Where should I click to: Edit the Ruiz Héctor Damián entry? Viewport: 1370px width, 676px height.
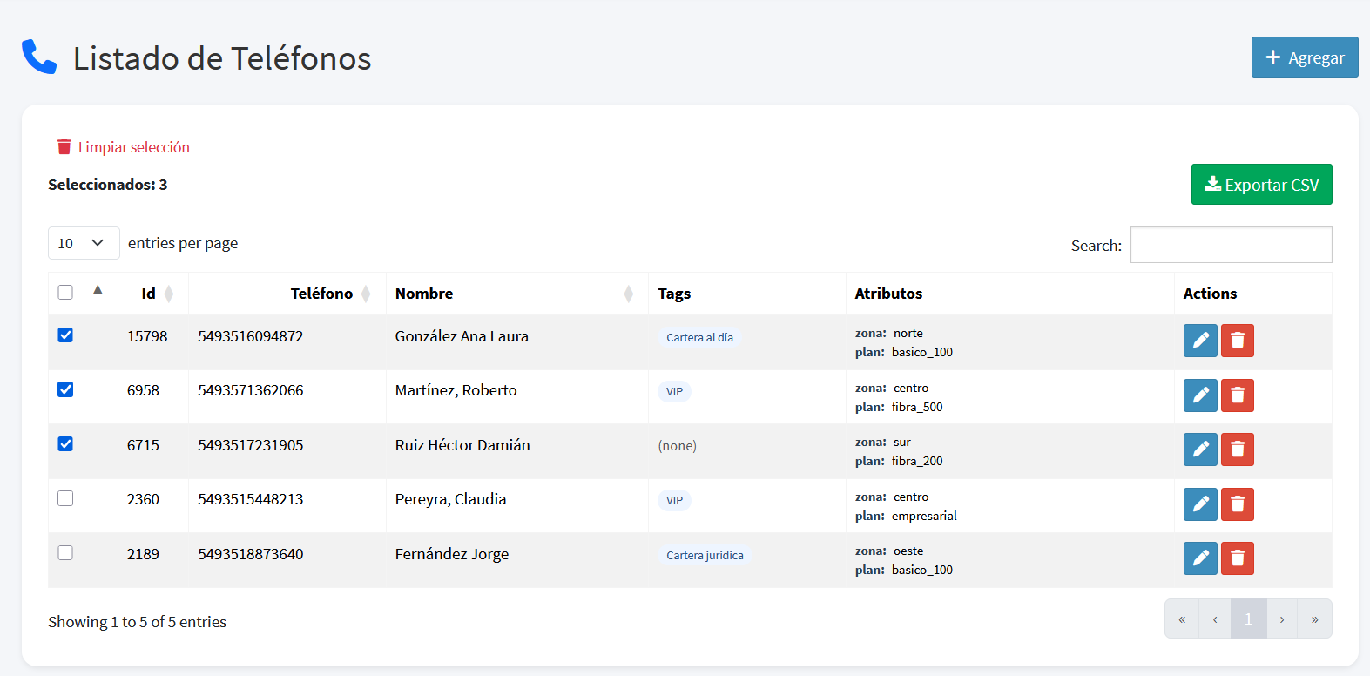(1200, 450)
